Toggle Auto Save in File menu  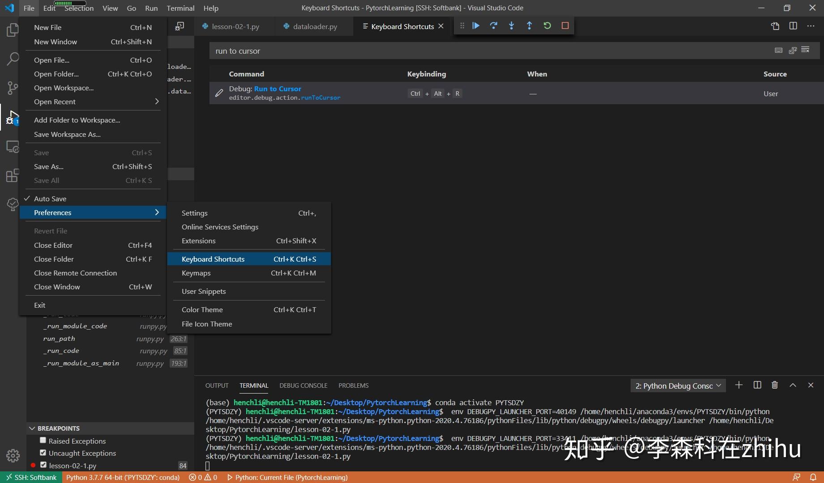93,199
